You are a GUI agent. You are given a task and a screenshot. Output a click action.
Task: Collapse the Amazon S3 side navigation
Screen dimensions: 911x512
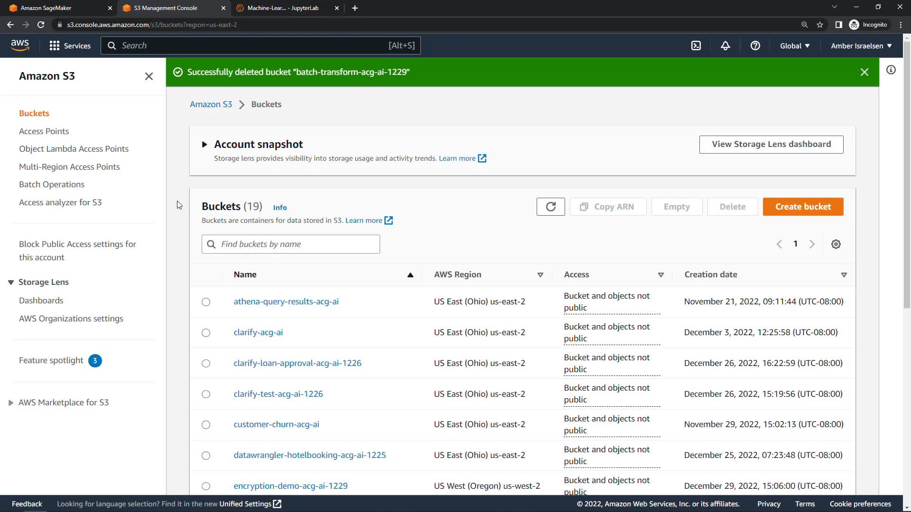(x=149, y=76)
